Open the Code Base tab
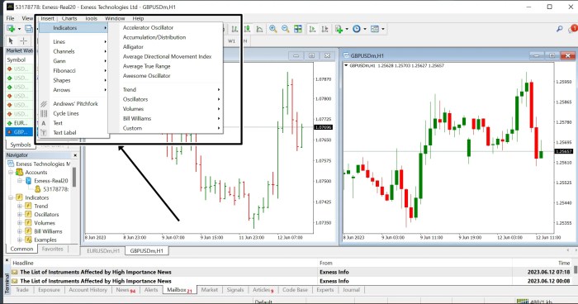Viewport: 578px width, 304px height. point(295,290)
